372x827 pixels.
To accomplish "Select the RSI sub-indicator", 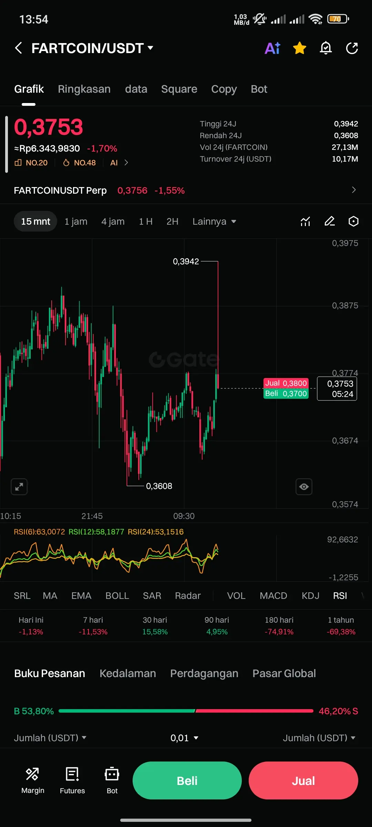I will (x=340, y=595).
